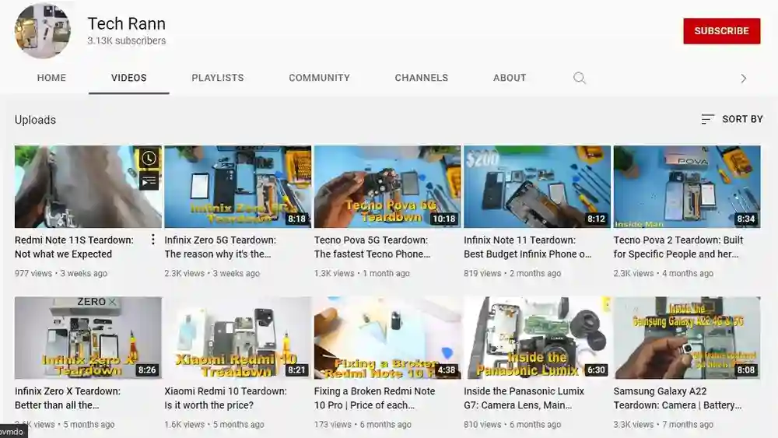Open the Playlists tab
The width and height of the screenshot is (778, 438).
(x=218, y=78)
